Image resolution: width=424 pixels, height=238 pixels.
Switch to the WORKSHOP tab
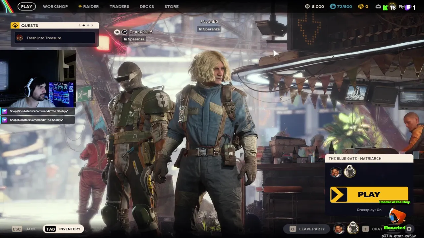55,6
